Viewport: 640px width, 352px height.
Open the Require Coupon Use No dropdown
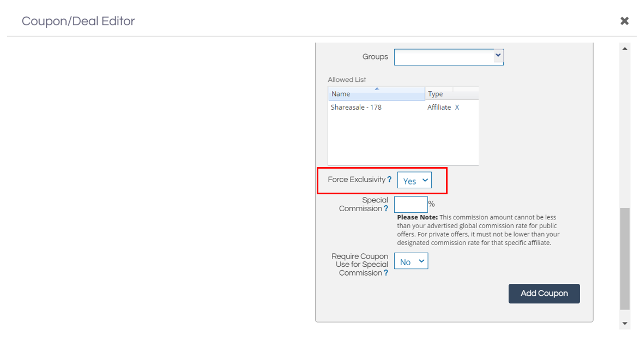411,261
